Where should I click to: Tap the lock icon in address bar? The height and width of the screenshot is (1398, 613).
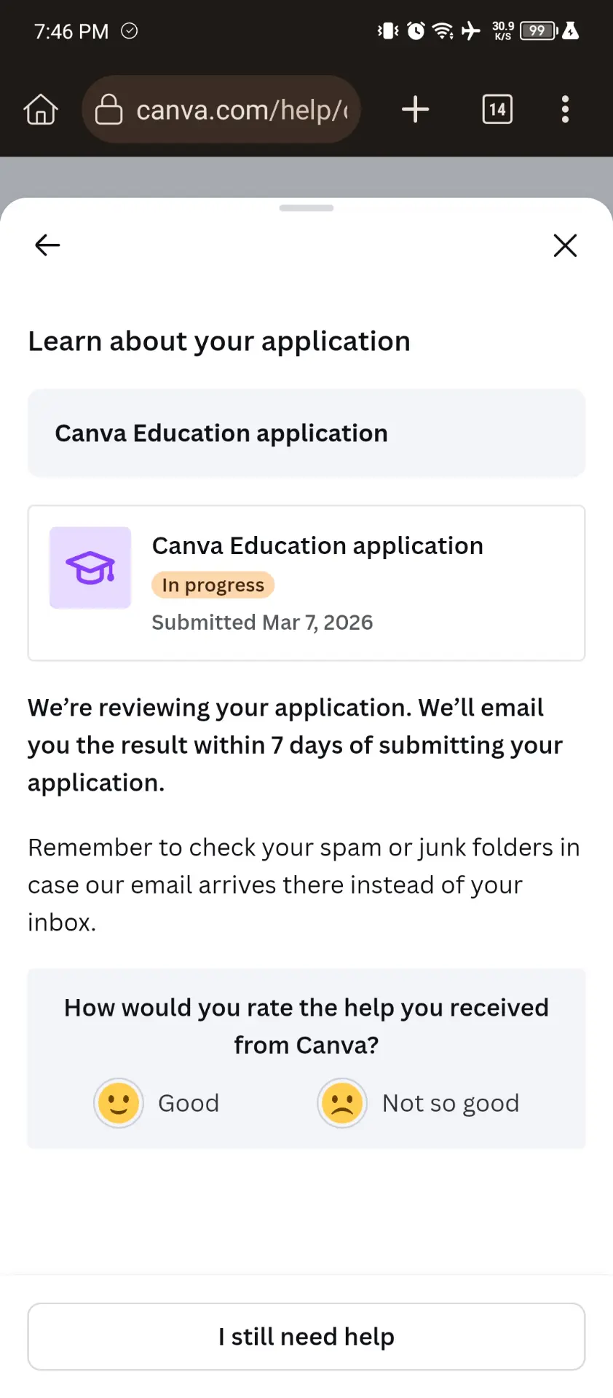(108, 110)
